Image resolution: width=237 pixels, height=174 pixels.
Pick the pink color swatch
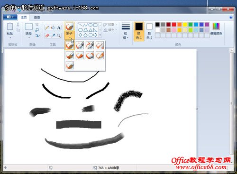tap(174, 30)
